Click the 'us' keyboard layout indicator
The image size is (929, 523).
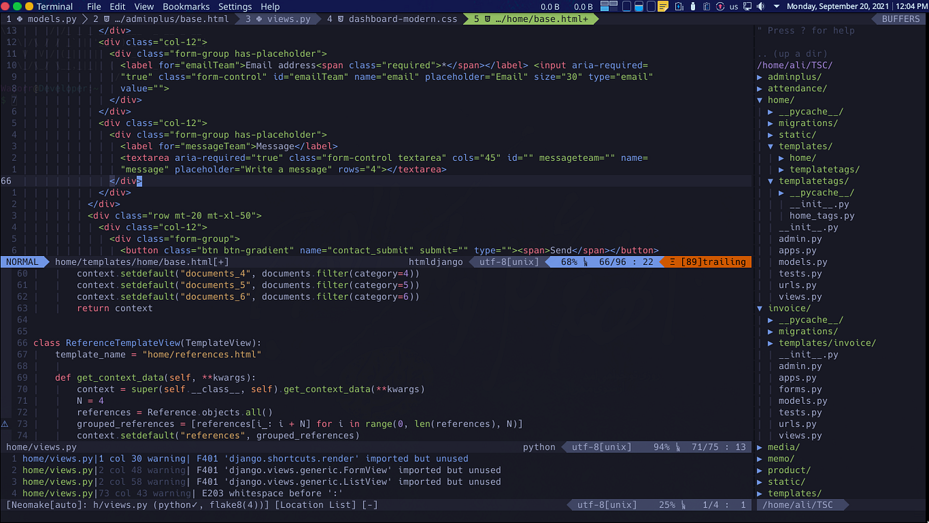pos(733,6)
